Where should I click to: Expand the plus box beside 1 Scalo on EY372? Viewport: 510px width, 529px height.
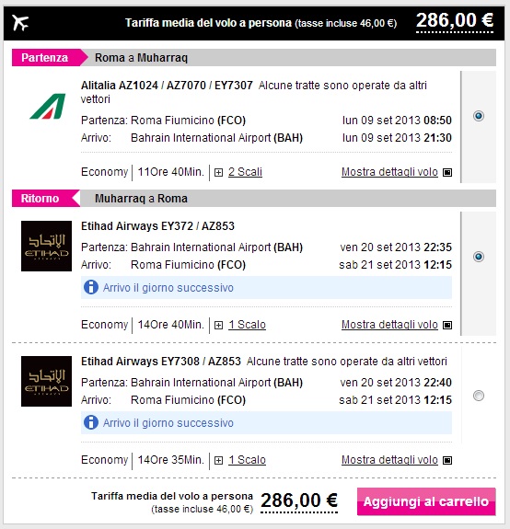219,326
